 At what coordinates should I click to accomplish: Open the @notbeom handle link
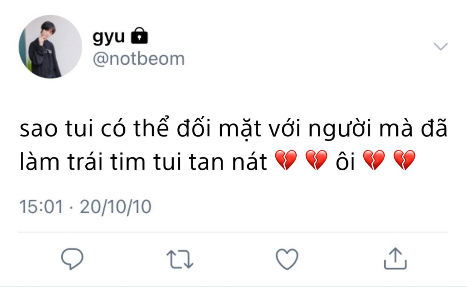tap(139, 59)
